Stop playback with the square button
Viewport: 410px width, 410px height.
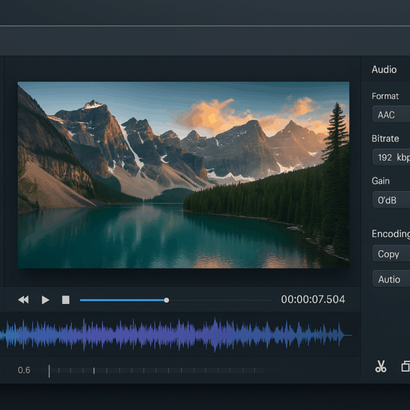(x=66, y=300)
